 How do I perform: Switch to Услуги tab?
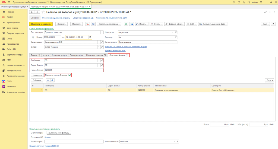point(46,55)
